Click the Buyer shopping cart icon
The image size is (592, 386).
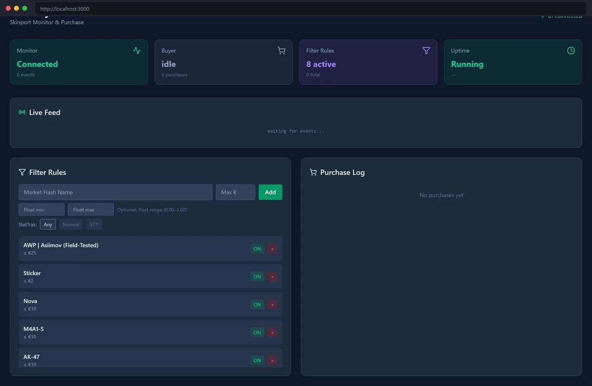[x=282, y=51]
